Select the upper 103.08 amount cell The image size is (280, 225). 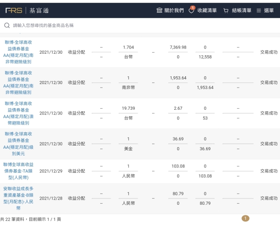[x=178, y=166]
